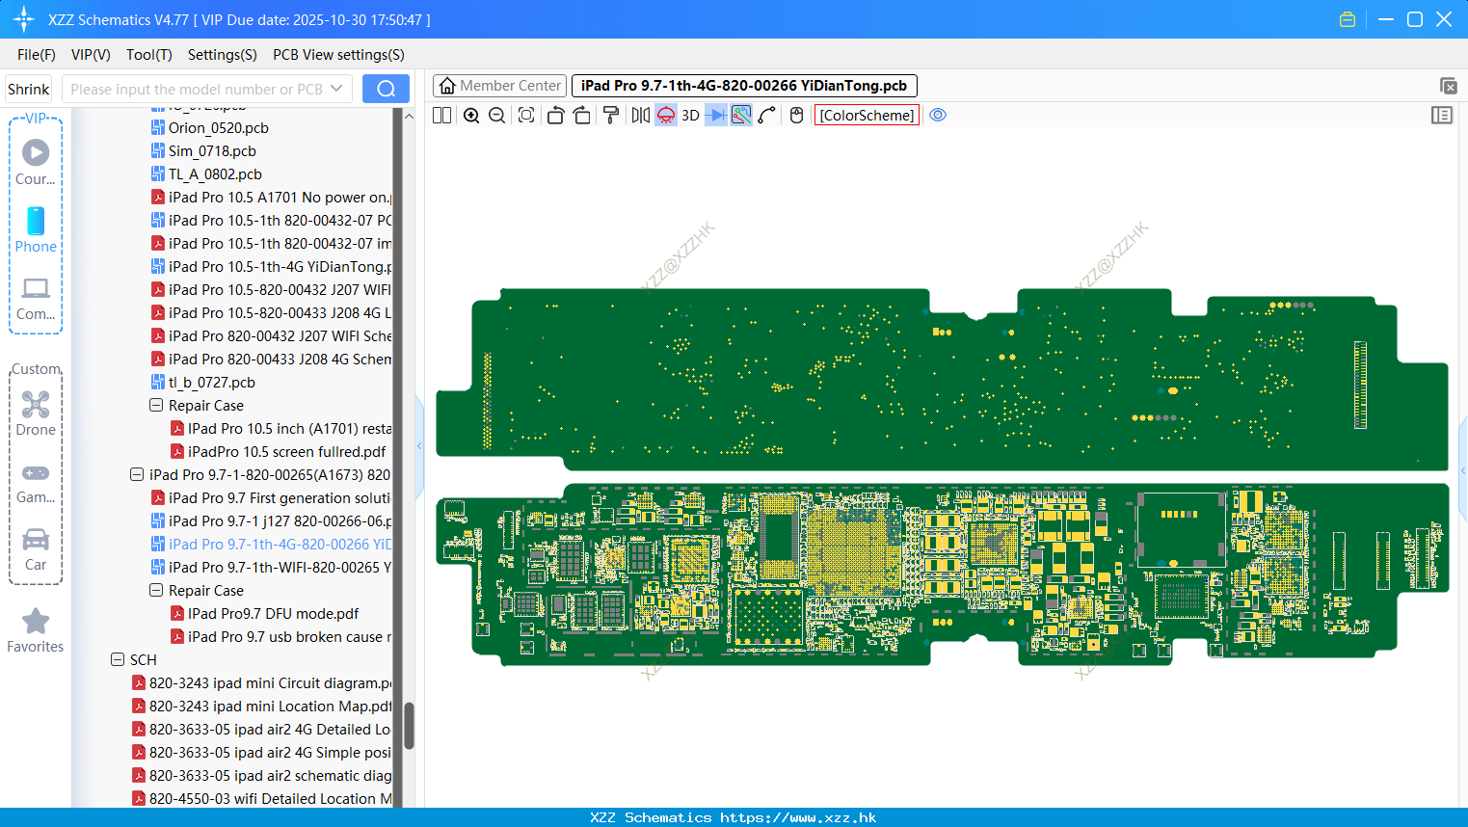Screen dimensions: 1468x827
Task: Open 820-3633-05 ipad air2 schematic diagram
Action: click(261, 776)
